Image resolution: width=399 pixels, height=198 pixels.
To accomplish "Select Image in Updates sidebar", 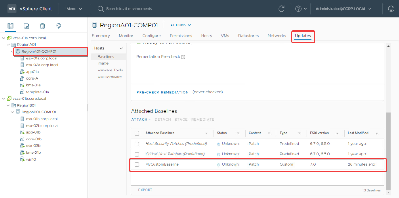I will [103, 63].
